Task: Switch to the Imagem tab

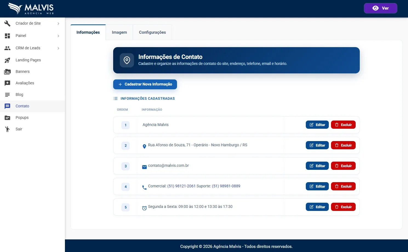Action: (119, 32)
